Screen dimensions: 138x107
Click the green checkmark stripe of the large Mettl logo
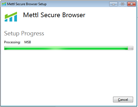[x=11, y=15]
